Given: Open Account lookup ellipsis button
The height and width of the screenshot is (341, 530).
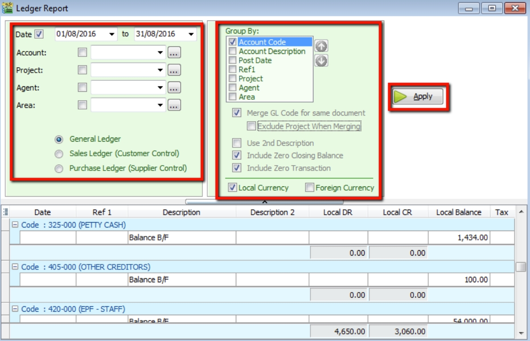Looking at the screenshot, I should (x=174, y=53).
